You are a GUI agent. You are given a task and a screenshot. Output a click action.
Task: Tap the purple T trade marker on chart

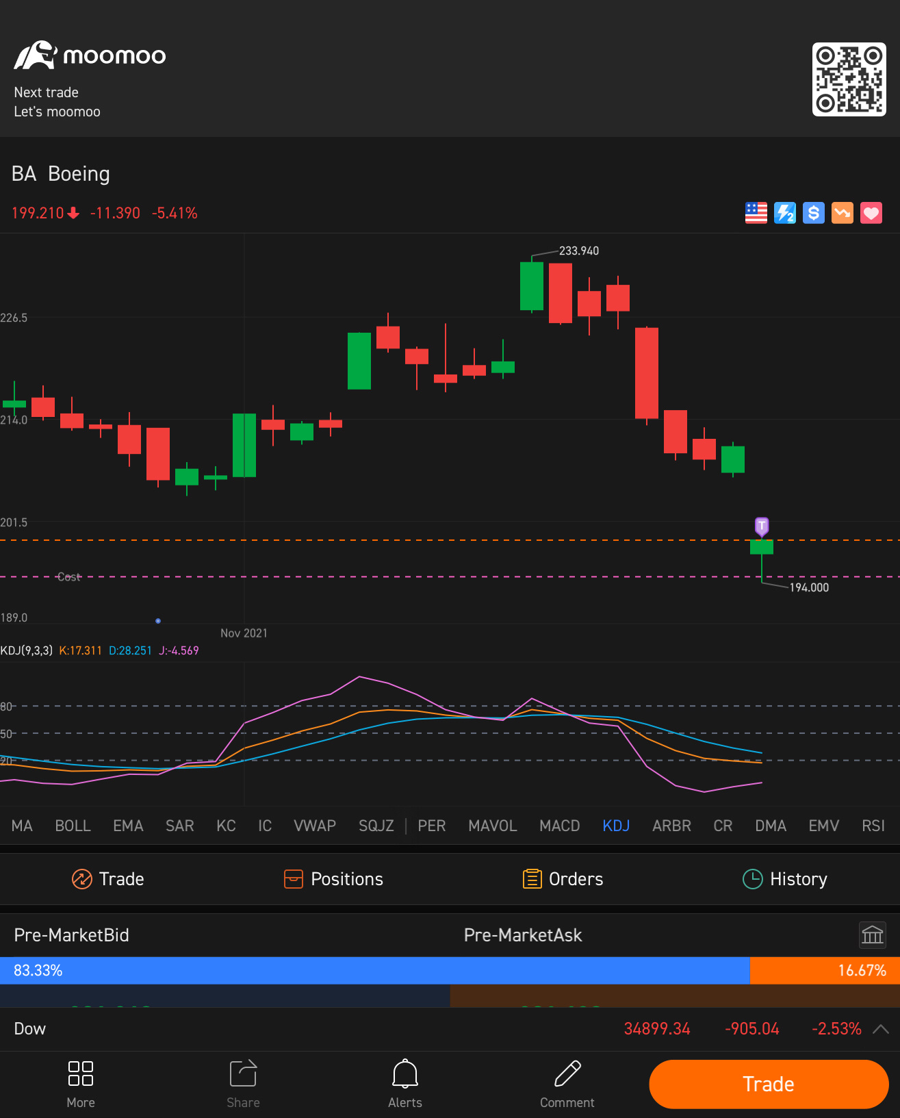(x=762, y=526)
